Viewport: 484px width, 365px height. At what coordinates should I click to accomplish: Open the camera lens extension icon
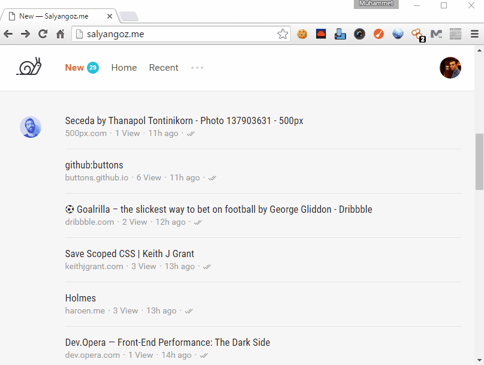click(x=359, y=34)
